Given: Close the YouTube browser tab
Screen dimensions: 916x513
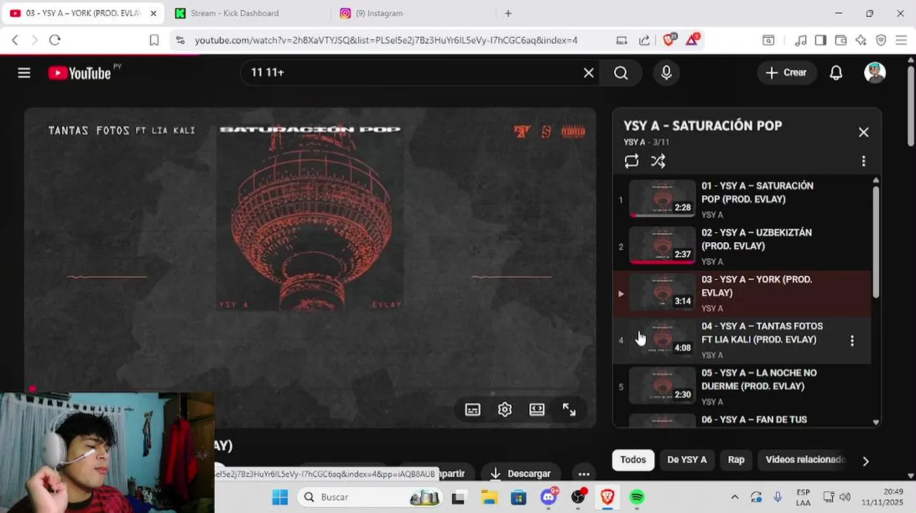Looking at the screenshot, I should 153,13.
